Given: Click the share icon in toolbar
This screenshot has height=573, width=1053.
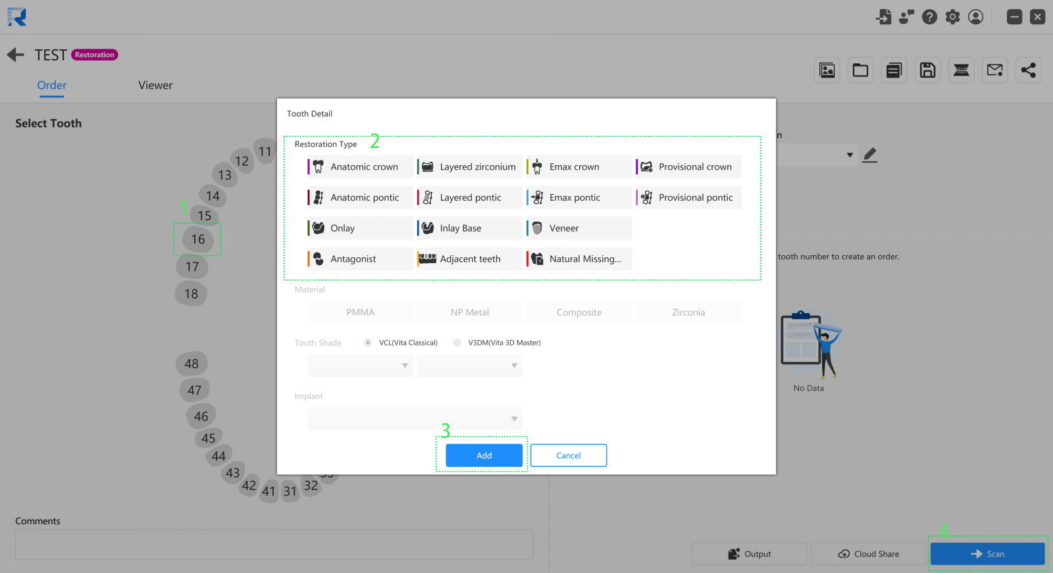Looking at the screenshot, I should tap(1028, 70).
